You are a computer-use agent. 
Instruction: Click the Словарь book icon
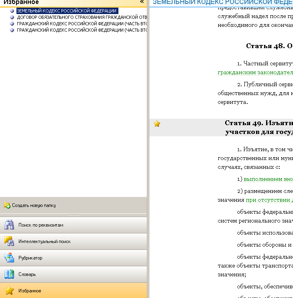[x=9, y=274]
